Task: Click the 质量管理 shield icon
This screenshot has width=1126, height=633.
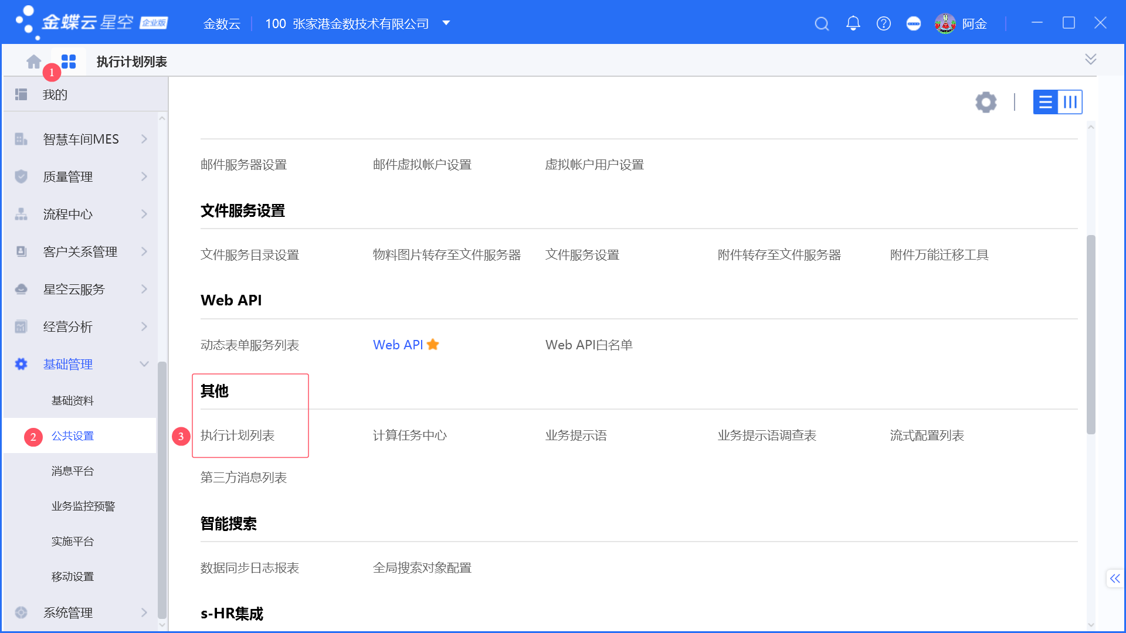Action: click(21, 176)
